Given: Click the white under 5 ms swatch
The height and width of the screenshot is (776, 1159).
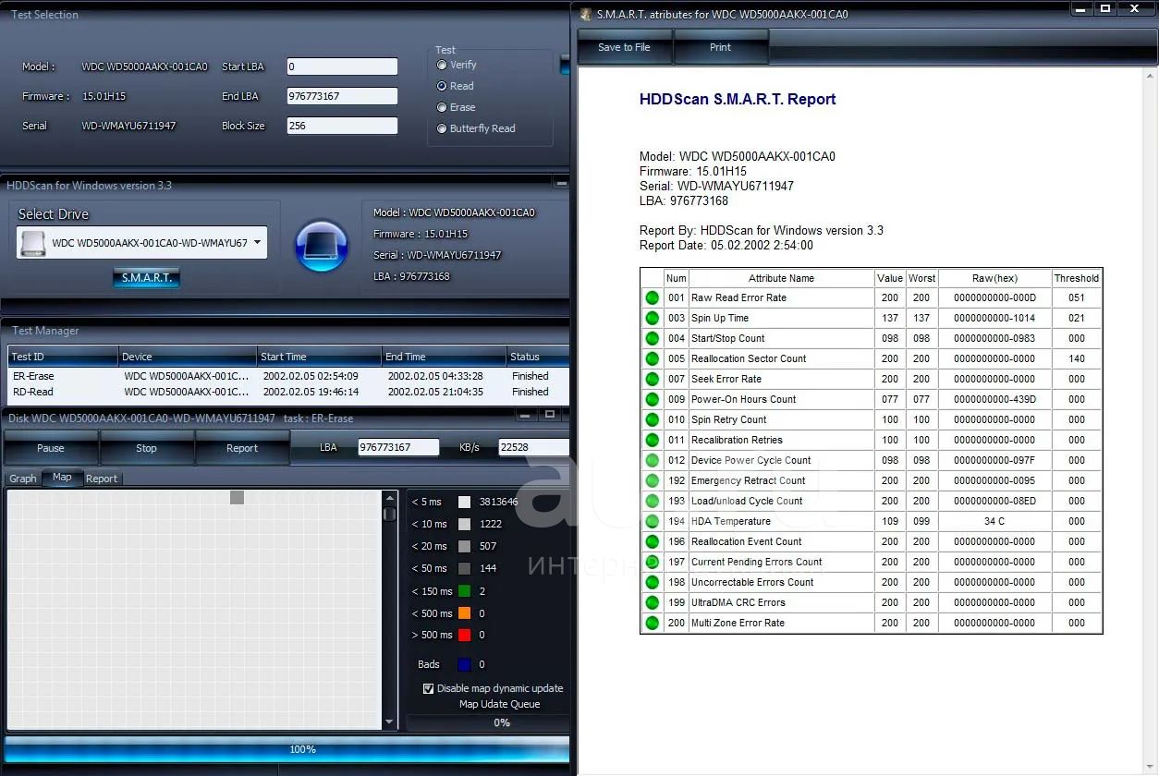Looking at the screenshot, I should click(464, 502).
